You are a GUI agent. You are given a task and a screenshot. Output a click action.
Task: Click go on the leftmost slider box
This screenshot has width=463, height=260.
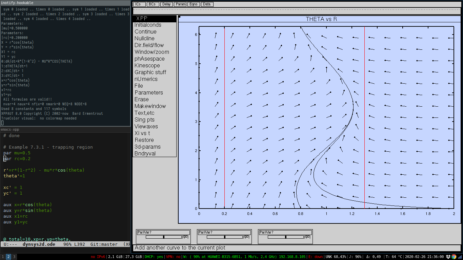[185, 237]
